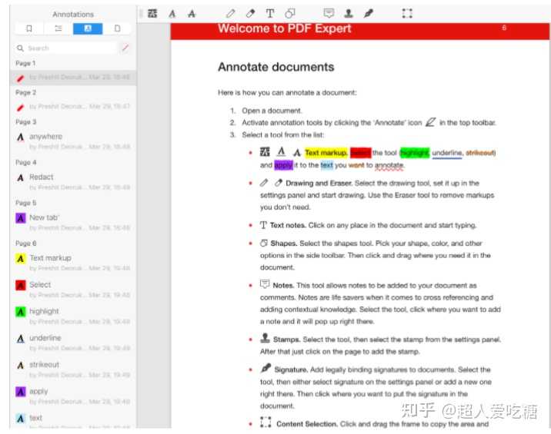Click the red pen filter icon beside search
Screen dimensions: 551x434
click(125, 48)
